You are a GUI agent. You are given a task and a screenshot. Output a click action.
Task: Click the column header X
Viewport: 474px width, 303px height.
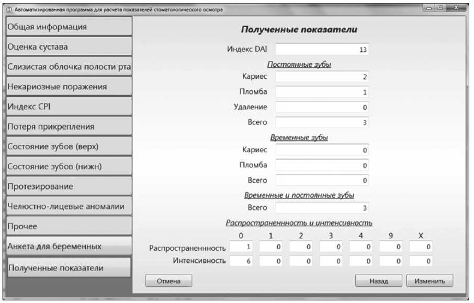point(421,236)
